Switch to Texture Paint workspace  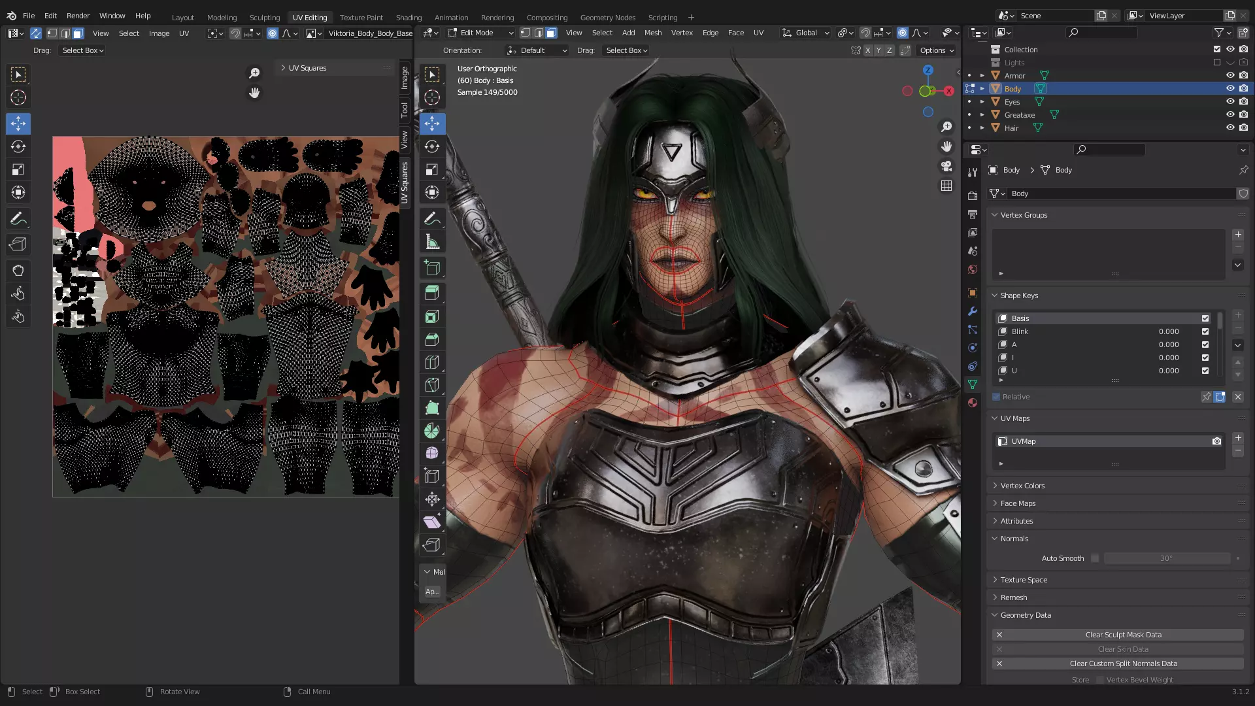pyautogui.click(x=361, y=18)
